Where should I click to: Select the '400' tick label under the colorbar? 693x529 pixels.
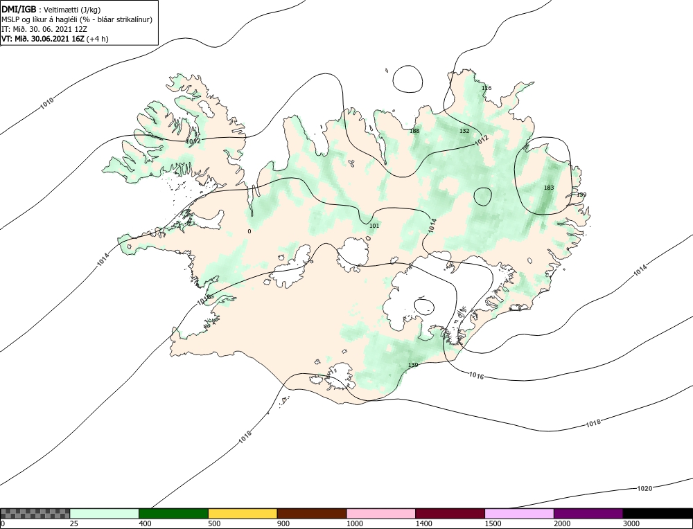tap(145, 523)
